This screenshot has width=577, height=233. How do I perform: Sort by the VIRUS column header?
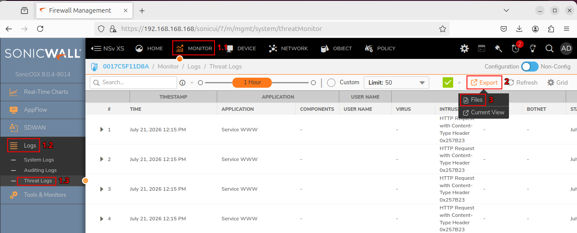pyautogui.click(x=403, y=109)
